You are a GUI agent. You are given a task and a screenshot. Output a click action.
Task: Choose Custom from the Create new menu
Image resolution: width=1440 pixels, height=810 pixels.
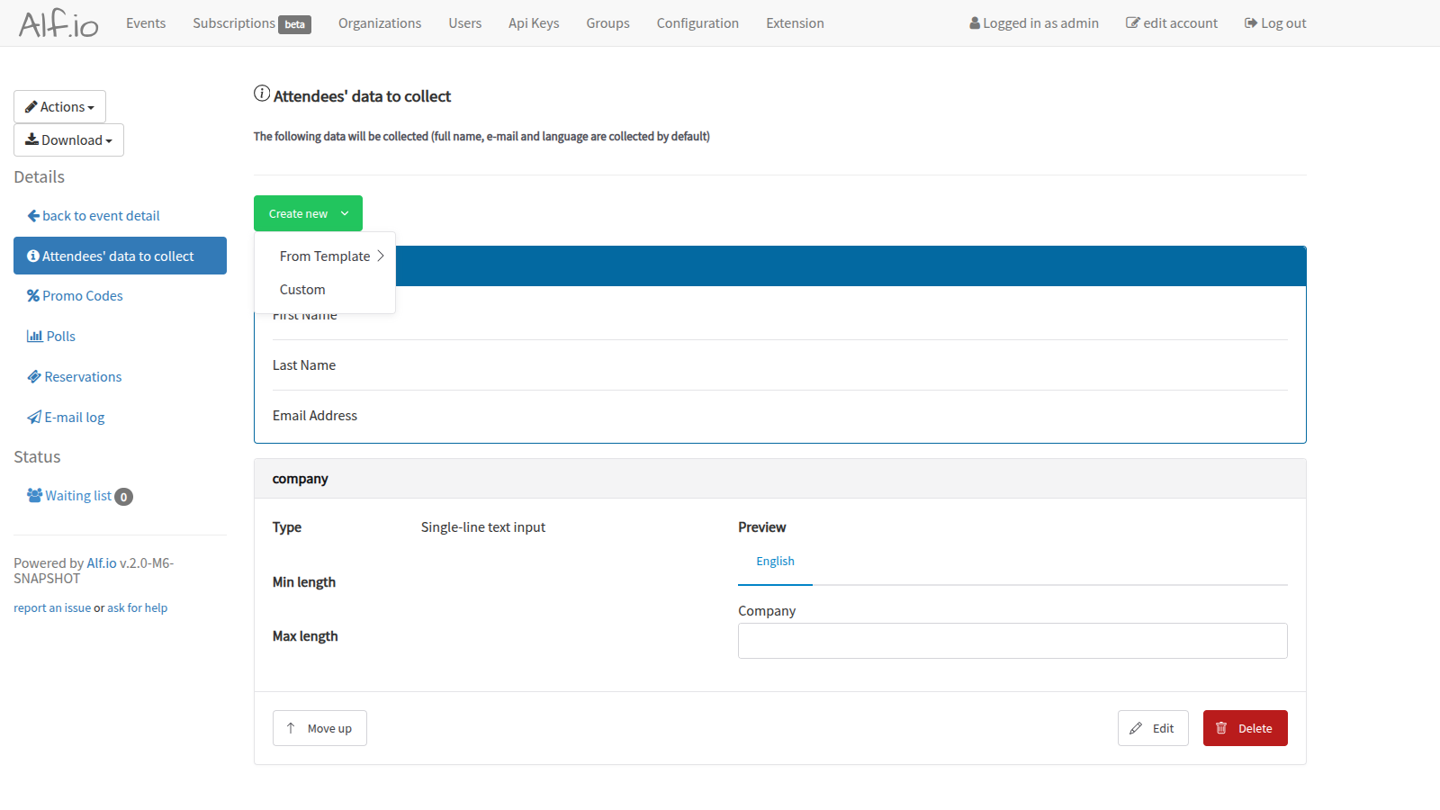click(302, 289)
